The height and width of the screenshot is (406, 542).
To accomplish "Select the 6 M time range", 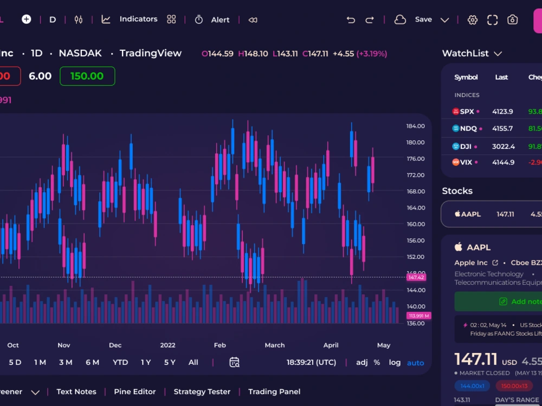I will [92, 362].
